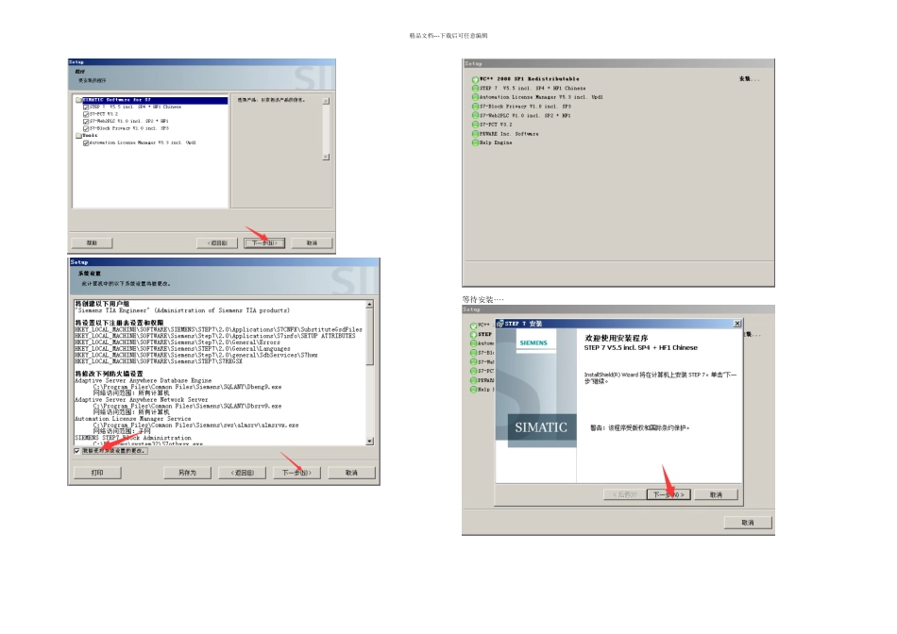Click 取消 cancel button in system settings dialog
This screenshot has height=634, width=897.
[x=351, y=473]
